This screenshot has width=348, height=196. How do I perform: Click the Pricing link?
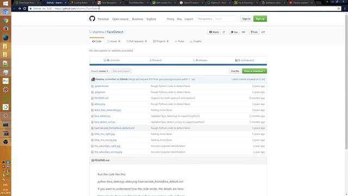(x=170, y=19)
